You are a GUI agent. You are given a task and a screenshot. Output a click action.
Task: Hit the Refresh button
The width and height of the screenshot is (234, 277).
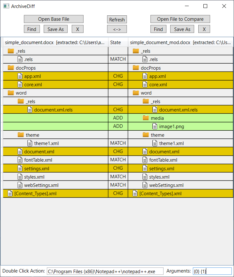click(117, 19)
